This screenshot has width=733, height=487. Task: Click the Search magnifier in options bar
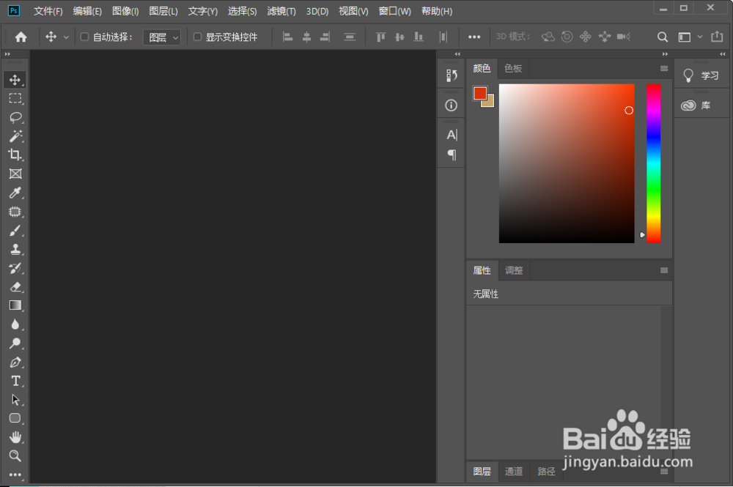point(663,37)
